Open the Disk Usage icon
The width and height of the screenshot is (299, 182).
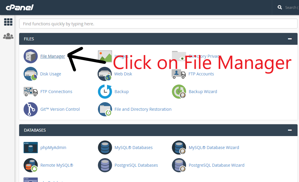click(x=30, y=74)
